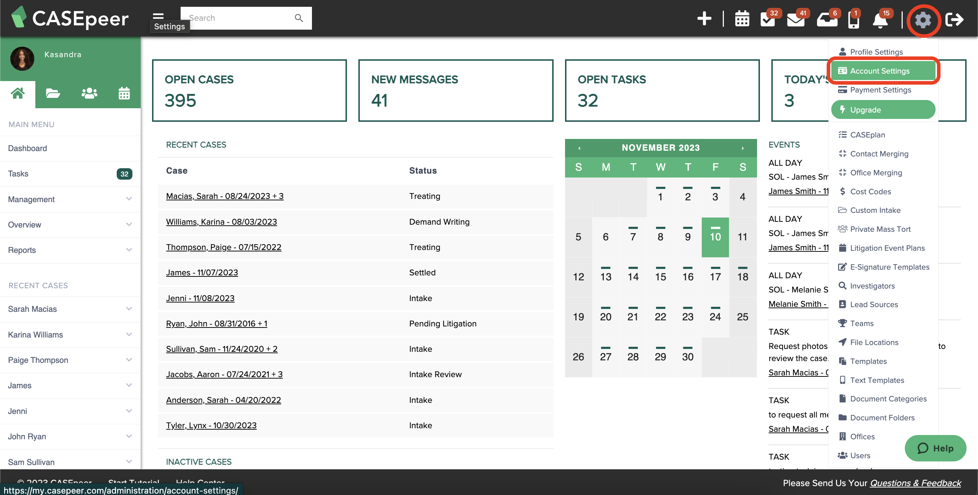Open Dashboard in main menu
The width and height of the screenshot is (978, 495).
(70, 148)
